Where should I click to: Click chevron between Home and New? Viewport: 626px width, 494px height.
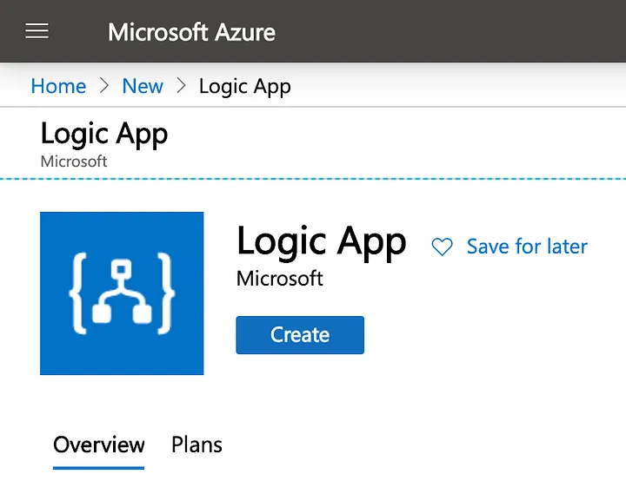tap(104, 87)
